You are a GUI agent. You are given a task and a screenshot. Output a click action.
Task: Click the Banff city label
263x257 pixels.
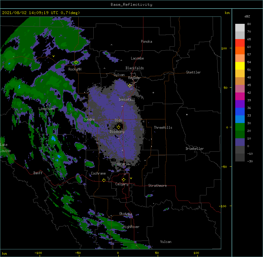click(x=38, y=173)
